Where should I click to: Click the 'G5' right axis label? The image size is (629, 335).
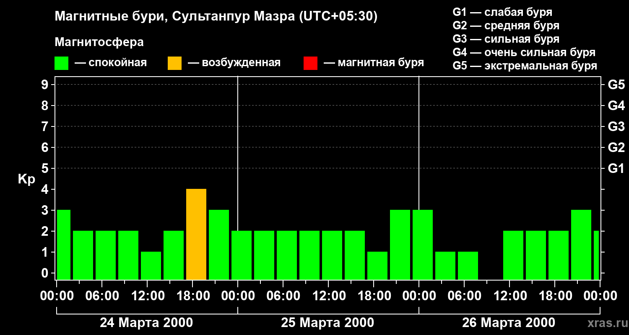pos(616,85)
